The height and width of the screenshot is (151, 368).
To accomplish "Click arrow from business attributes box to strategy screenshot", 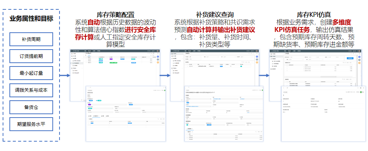I will [65, 75].
